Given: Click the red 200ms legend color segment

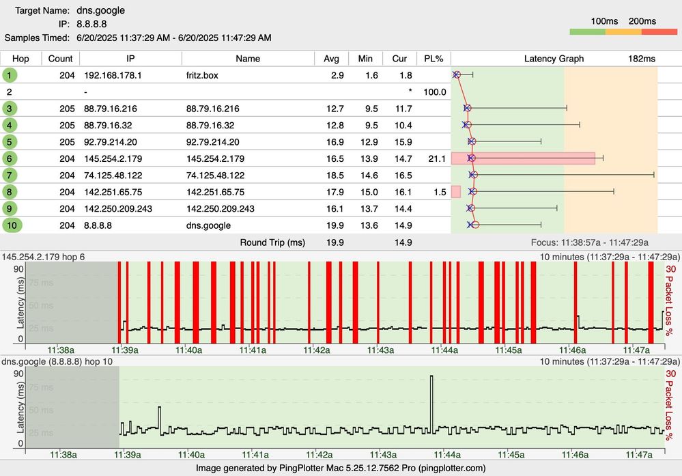Looking at the screenshot, I should pyautogui.click(x=659, y=32).
